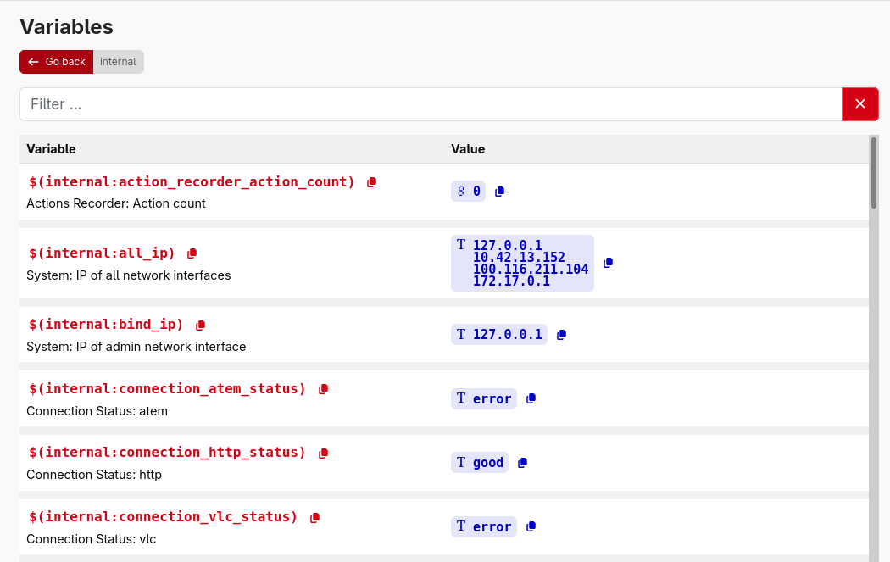
Task: Copy the connection_atem_status error value
Action: click(x=530, y=398)
